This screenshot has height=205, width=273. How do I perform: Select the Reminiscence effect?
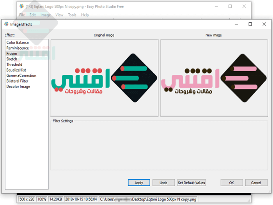pyautogui.click(x=18, y=48)
